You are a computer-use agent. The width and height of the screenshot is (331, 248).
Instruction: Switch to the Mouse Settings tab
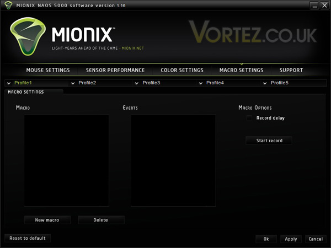(48, 70)
